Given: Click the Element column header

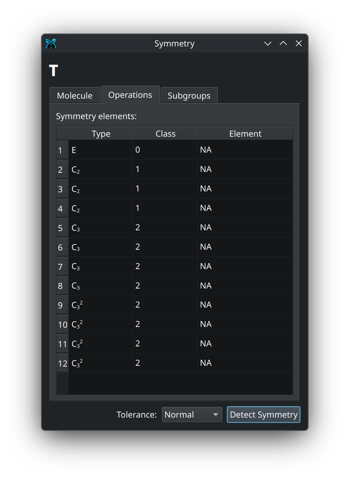Looking at the screenshot, I should pyautogui.click(x=245, y=134).
